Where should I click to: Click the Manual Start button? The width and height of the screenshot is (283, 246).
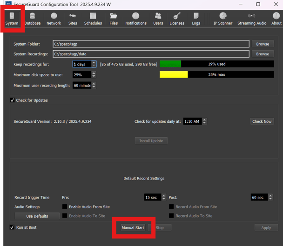click(x=133, y=227)
